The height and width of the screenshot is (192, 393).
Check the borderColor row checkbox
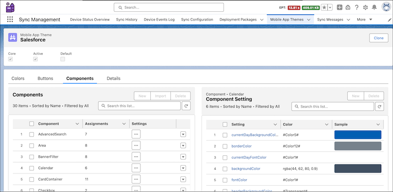pos(225,146)
